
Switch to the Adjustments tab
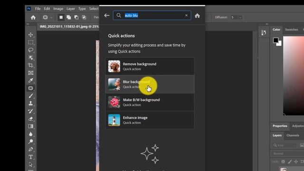297,126
